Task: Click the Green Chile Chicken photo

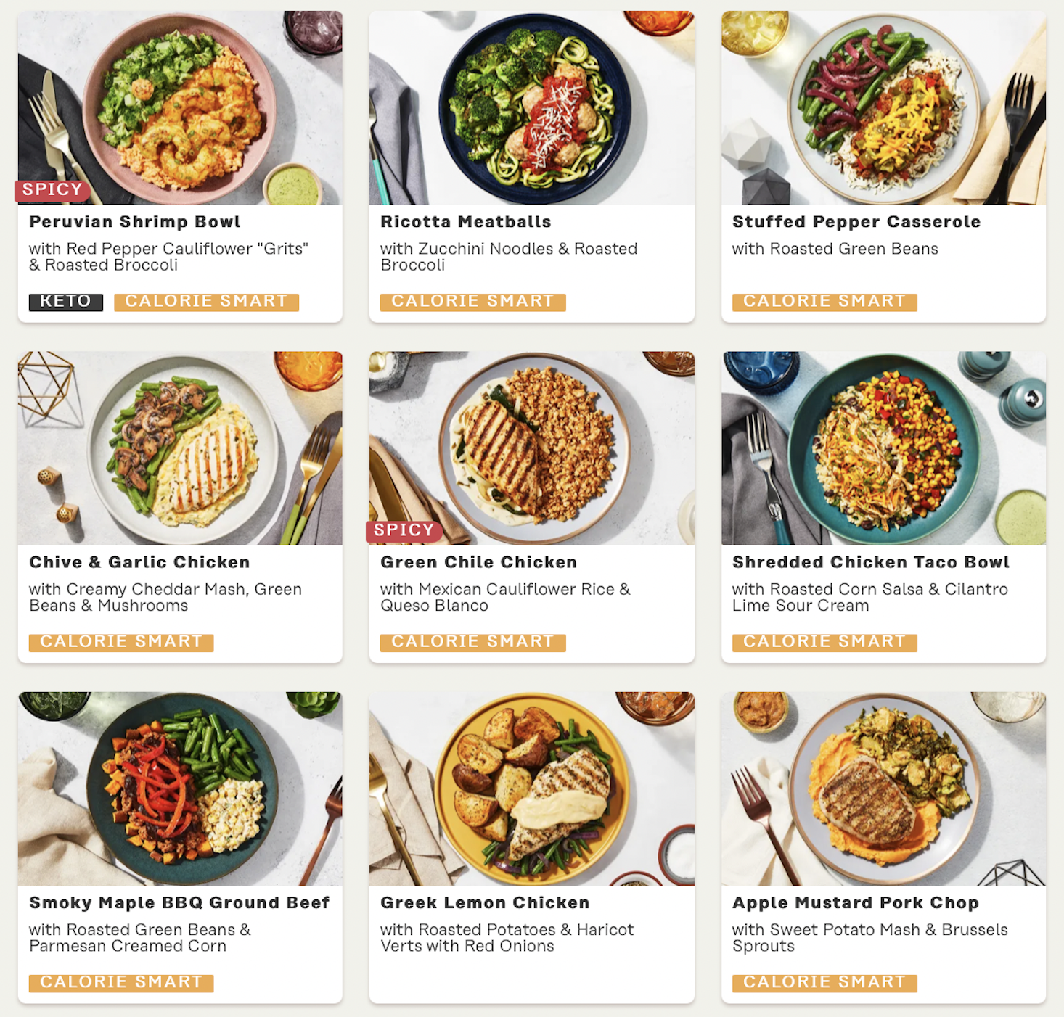Action: point(531,448)
